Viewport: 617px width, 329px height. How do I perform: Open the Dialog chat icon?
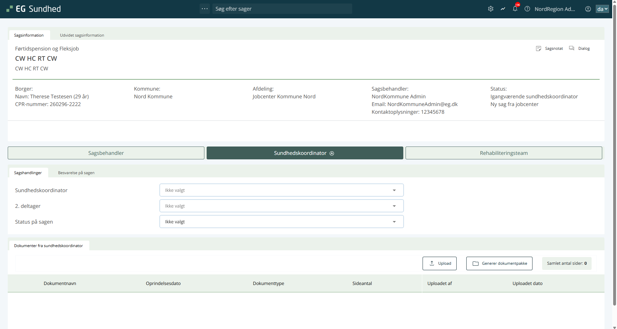pyautogui.click(x=572, y=49)
